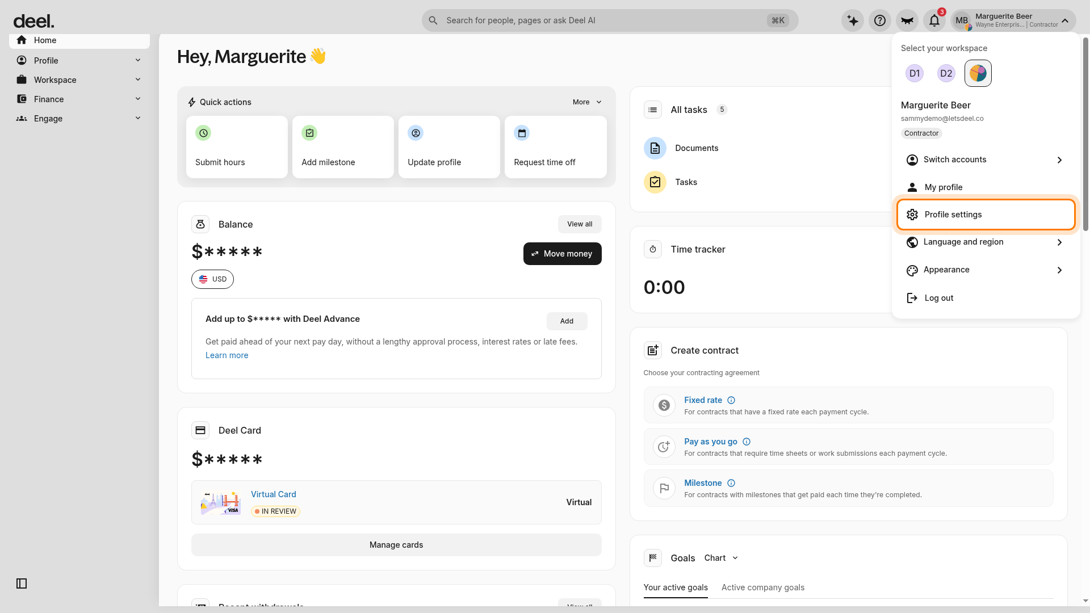Click the Move money button
1090x613 pixels.
point(563,254)
